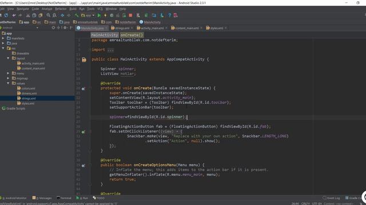Expand collapsed import statement

point(110,50)
